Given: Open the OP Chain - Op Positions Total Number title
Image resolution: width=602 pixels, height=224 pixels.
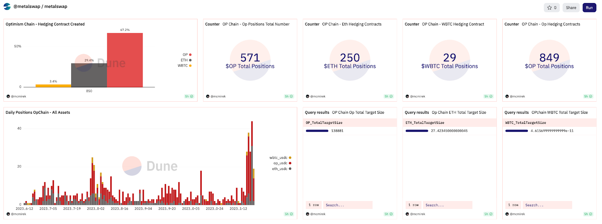Looking at the screenshot, I should [x=256, y=24].
